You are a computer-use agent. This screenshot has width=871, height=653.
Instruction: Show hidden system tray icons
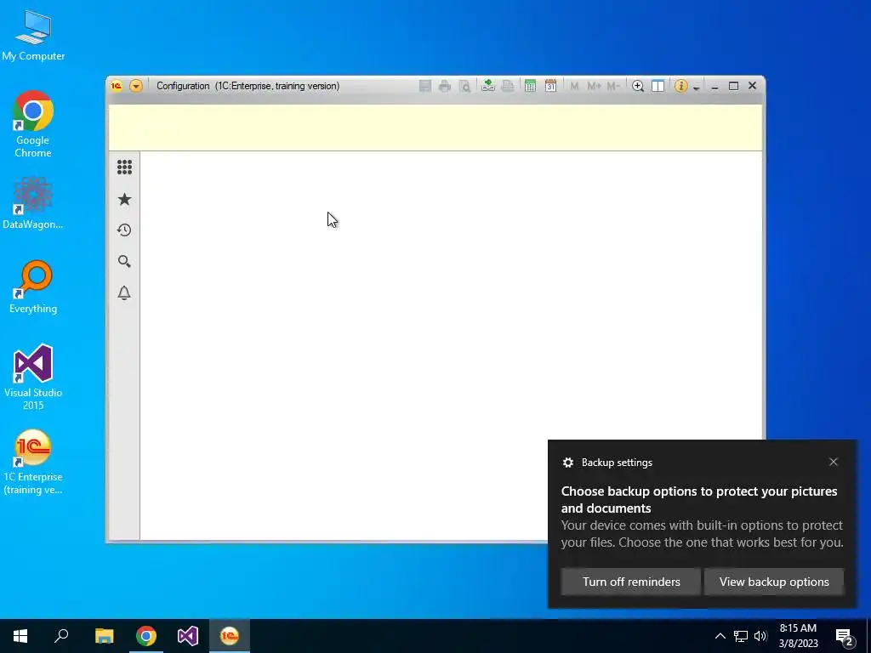pyautogui.click(x=720, y=636)
